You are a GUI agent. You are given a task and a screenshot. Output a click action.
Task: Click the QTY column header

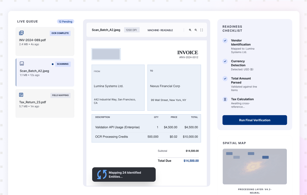point(156,117)
